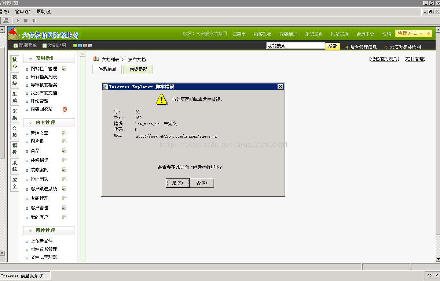Click the 注销 logout link

(x=386, y=34)
